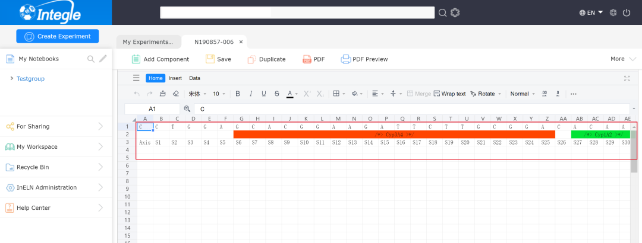The height and width of the screenshot is (243, 642).
Task: Increase decimal places
Action: (545, 94)
